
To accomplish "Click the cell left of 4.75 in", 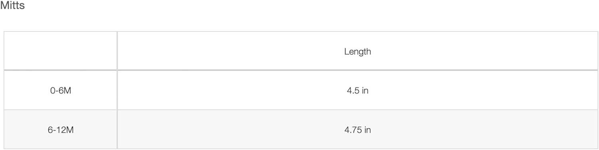I will tap(61, 129).
